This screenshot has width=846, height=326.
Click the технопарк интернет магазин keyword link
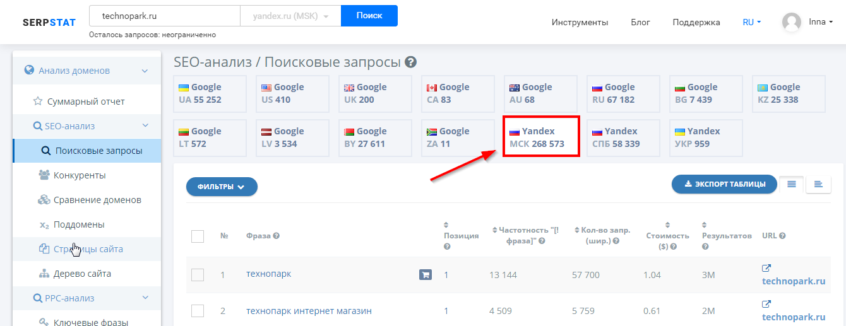309,311
